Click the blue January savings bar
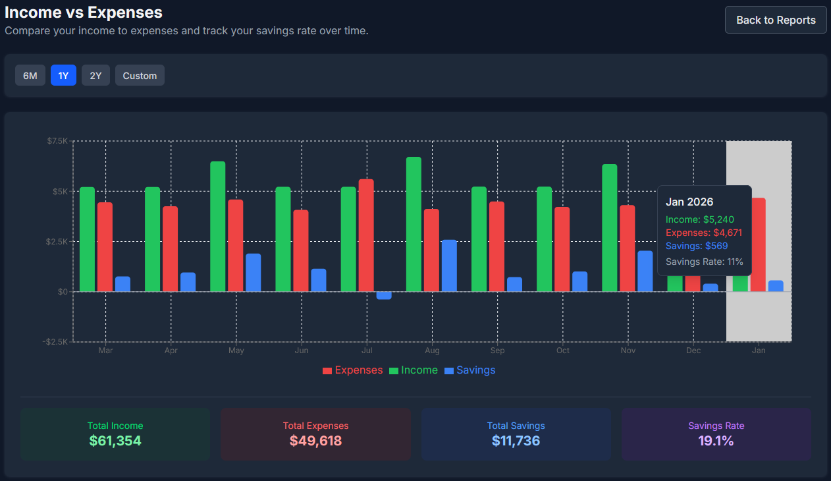 pos(776,286)
